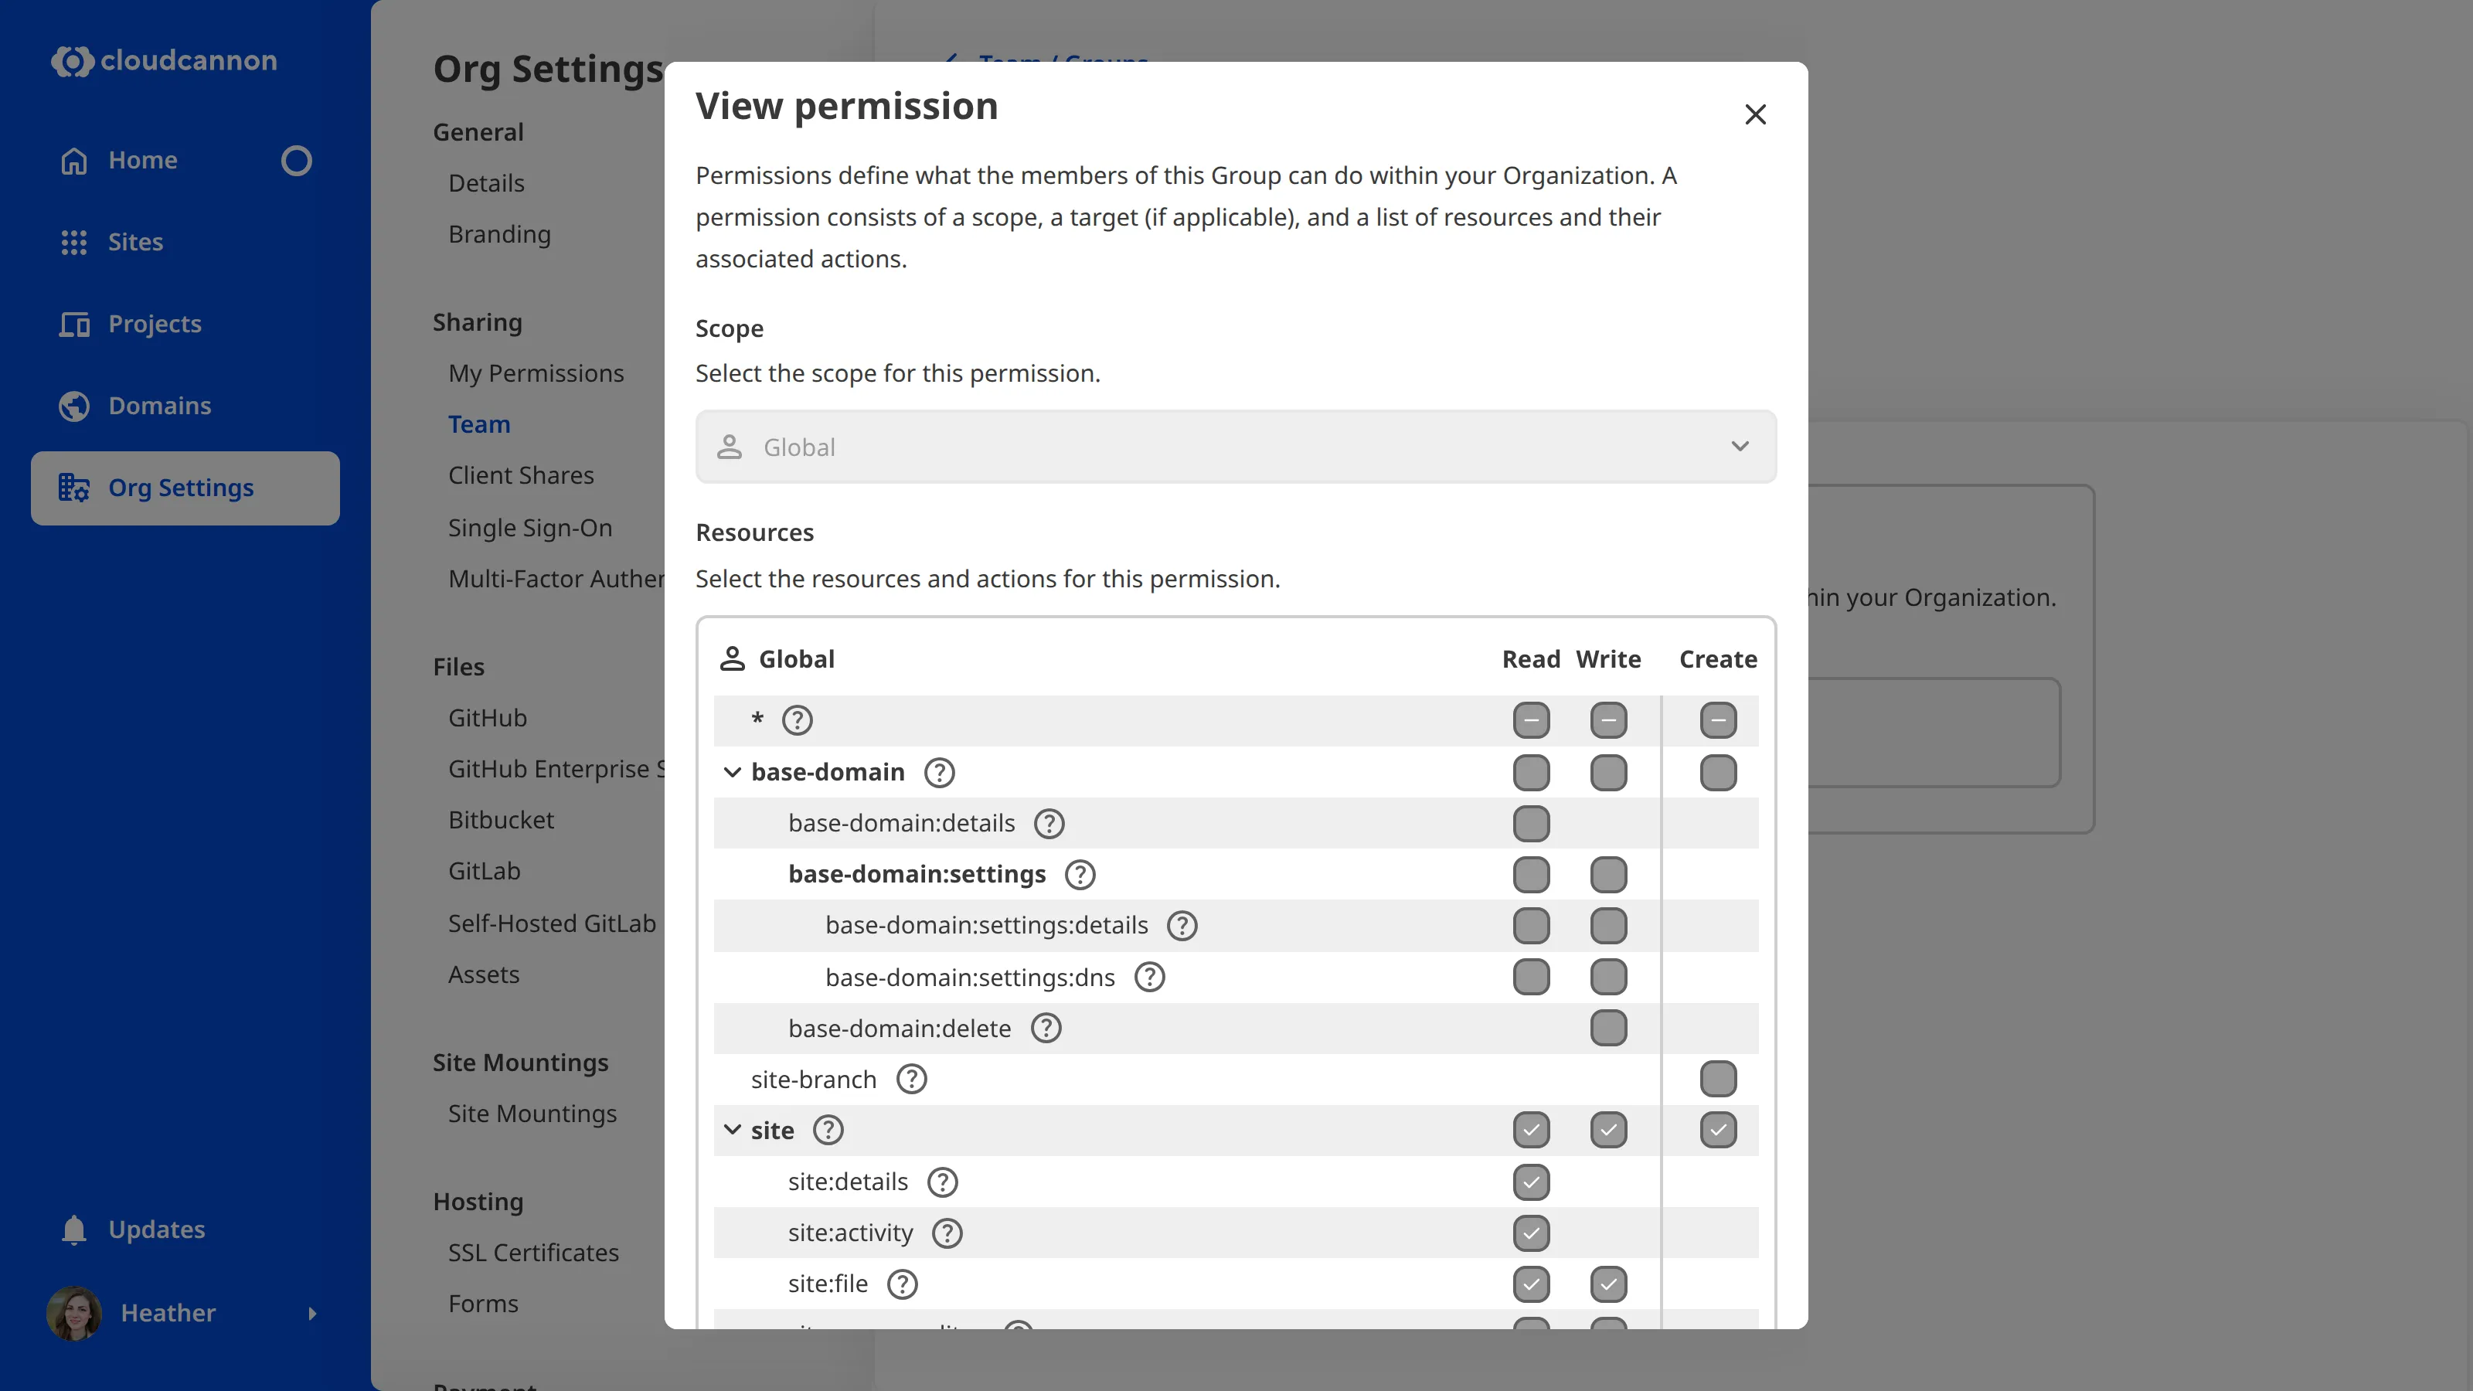Switch to the Team settings section
This screenshot has height=1391, width=2473.
point(479,423)
